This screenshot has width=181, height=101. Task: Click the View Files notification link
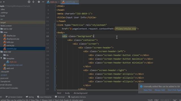(148, 90)
